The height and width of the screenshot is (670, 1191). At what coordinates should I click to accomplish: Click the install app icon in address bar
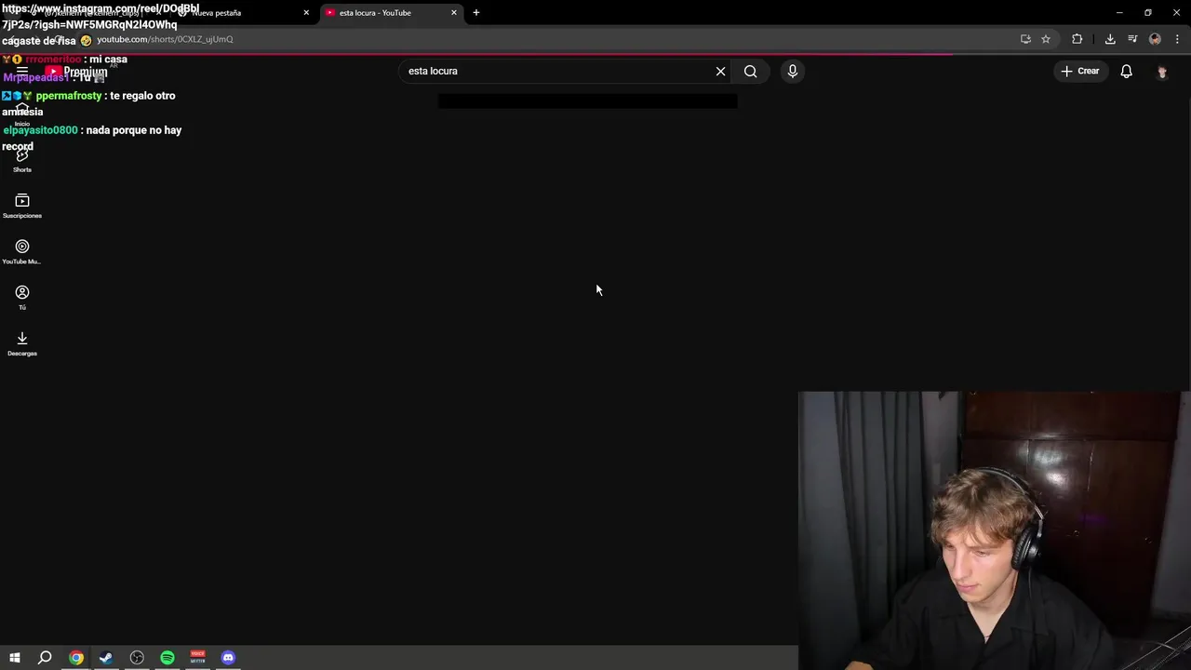pos(1025,39)
